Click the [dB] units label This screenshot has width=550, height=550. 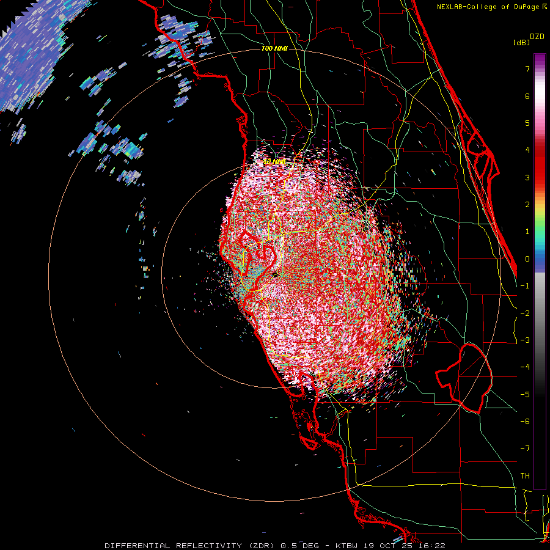[x=521, y=42]
